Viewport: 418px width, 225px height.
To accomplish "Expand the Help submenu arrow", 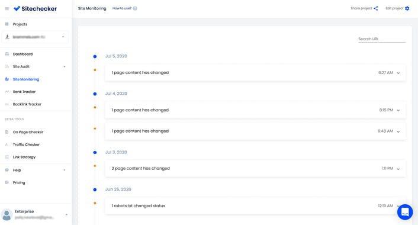I will tap(65, 170).
